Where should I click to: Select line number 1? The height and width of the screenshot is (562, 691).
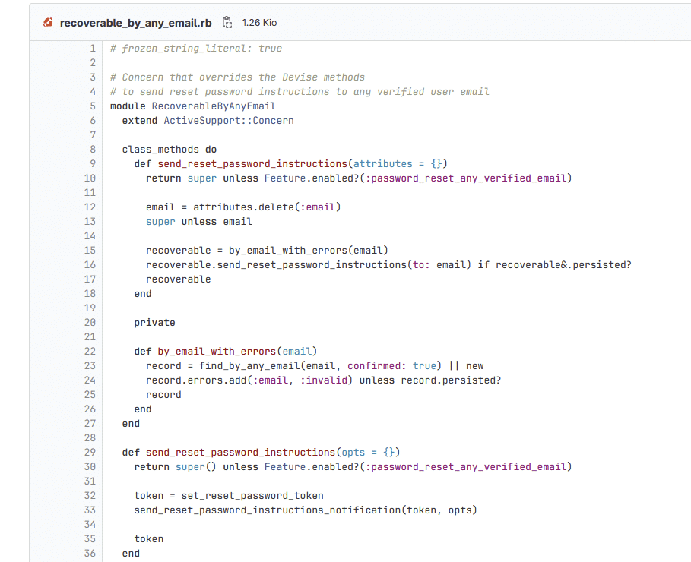coord(93,49)
